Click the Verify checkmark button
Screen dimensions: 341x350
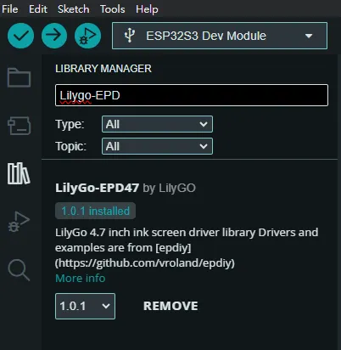20,36
